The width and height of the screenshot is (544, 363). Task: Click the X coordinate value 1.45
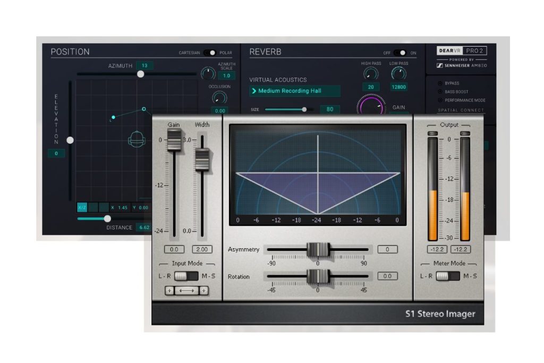123,207
